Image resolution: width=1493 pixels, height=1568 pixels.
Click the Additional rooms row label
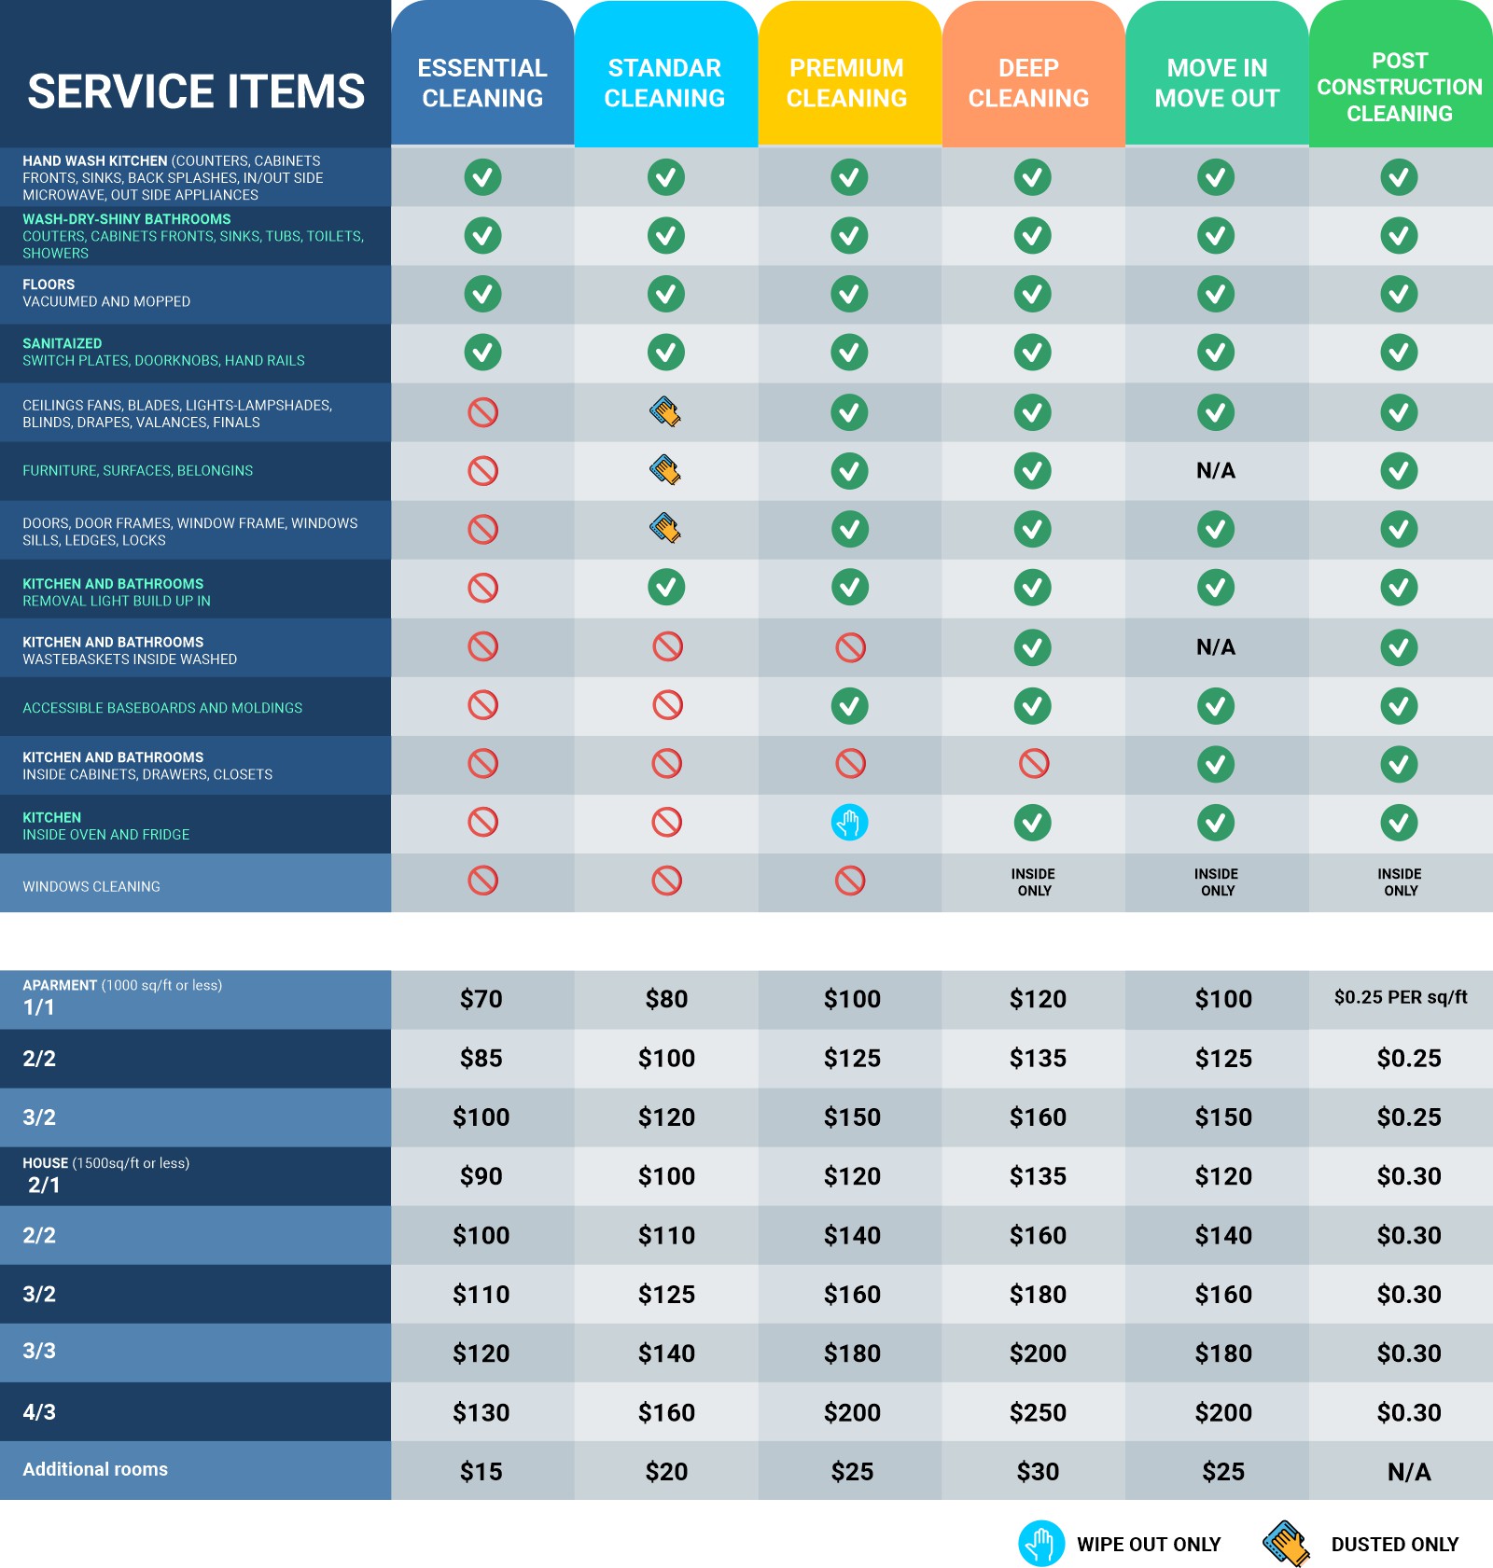tap(95, 1470)
